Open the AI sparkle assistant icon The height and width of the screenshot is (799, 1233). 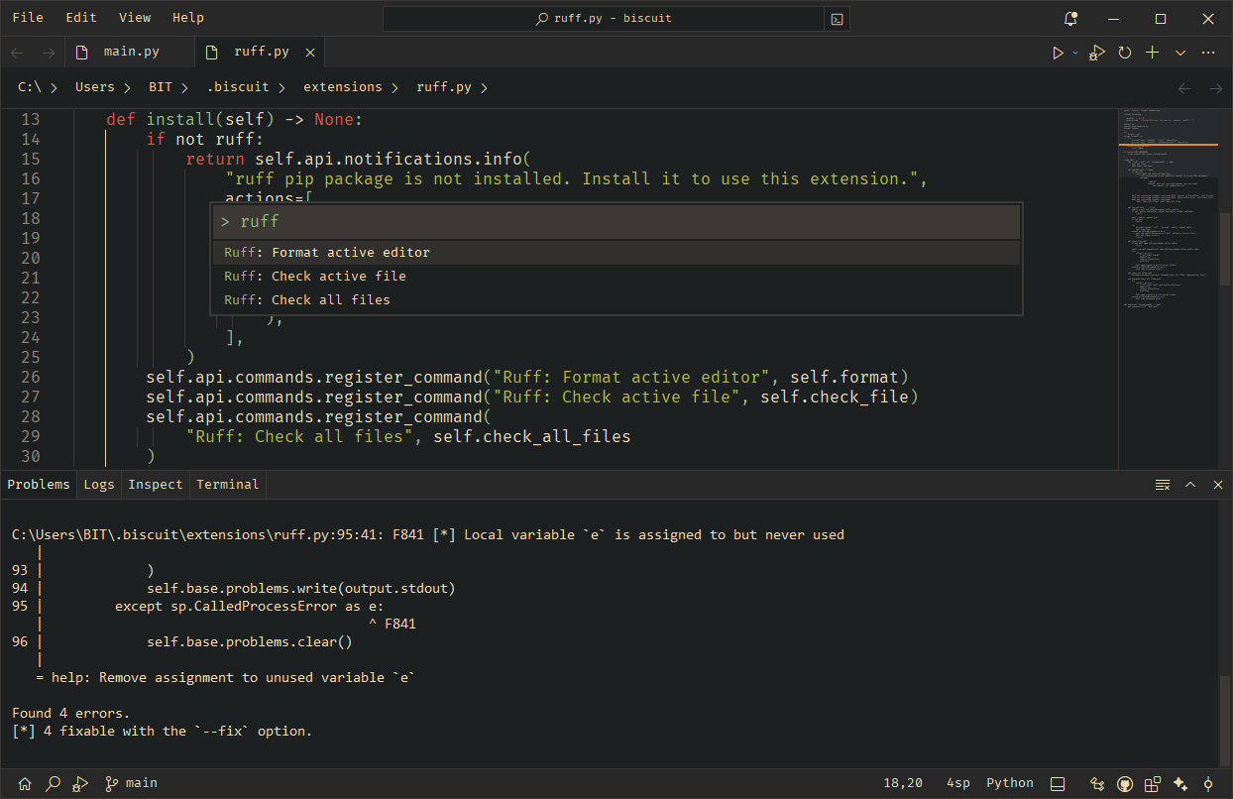[1180, 783]
